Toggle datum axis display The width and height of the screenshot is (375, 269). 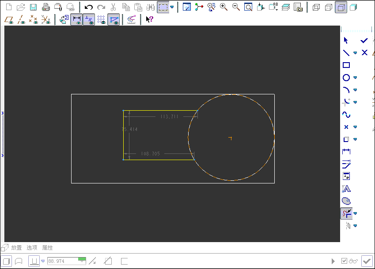pos(21,19)
